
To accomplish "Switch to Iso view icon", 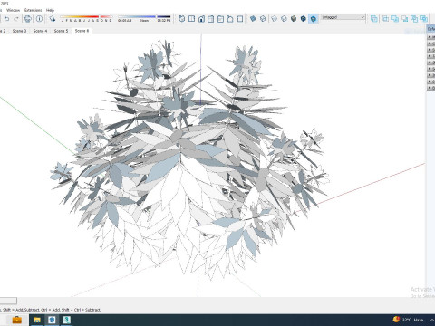I will 181,19.
